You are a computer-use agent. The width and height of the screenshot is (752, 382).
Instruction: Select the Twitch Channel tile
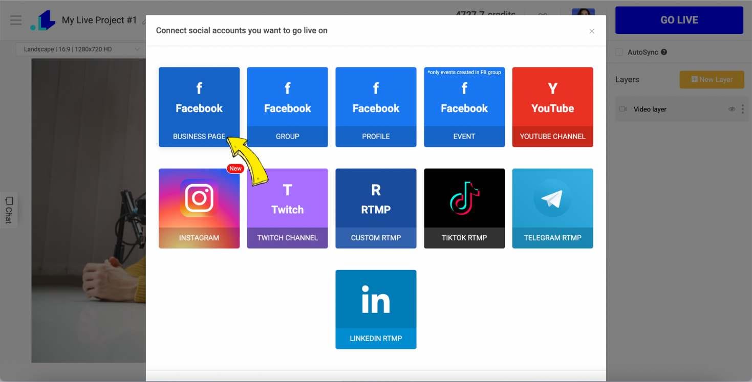287,208
